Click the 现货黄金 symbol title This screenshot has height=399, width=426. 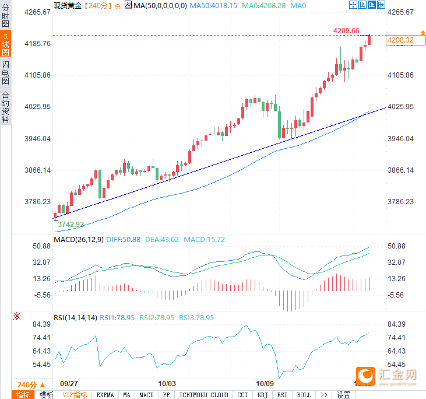[x=68, y=5]
